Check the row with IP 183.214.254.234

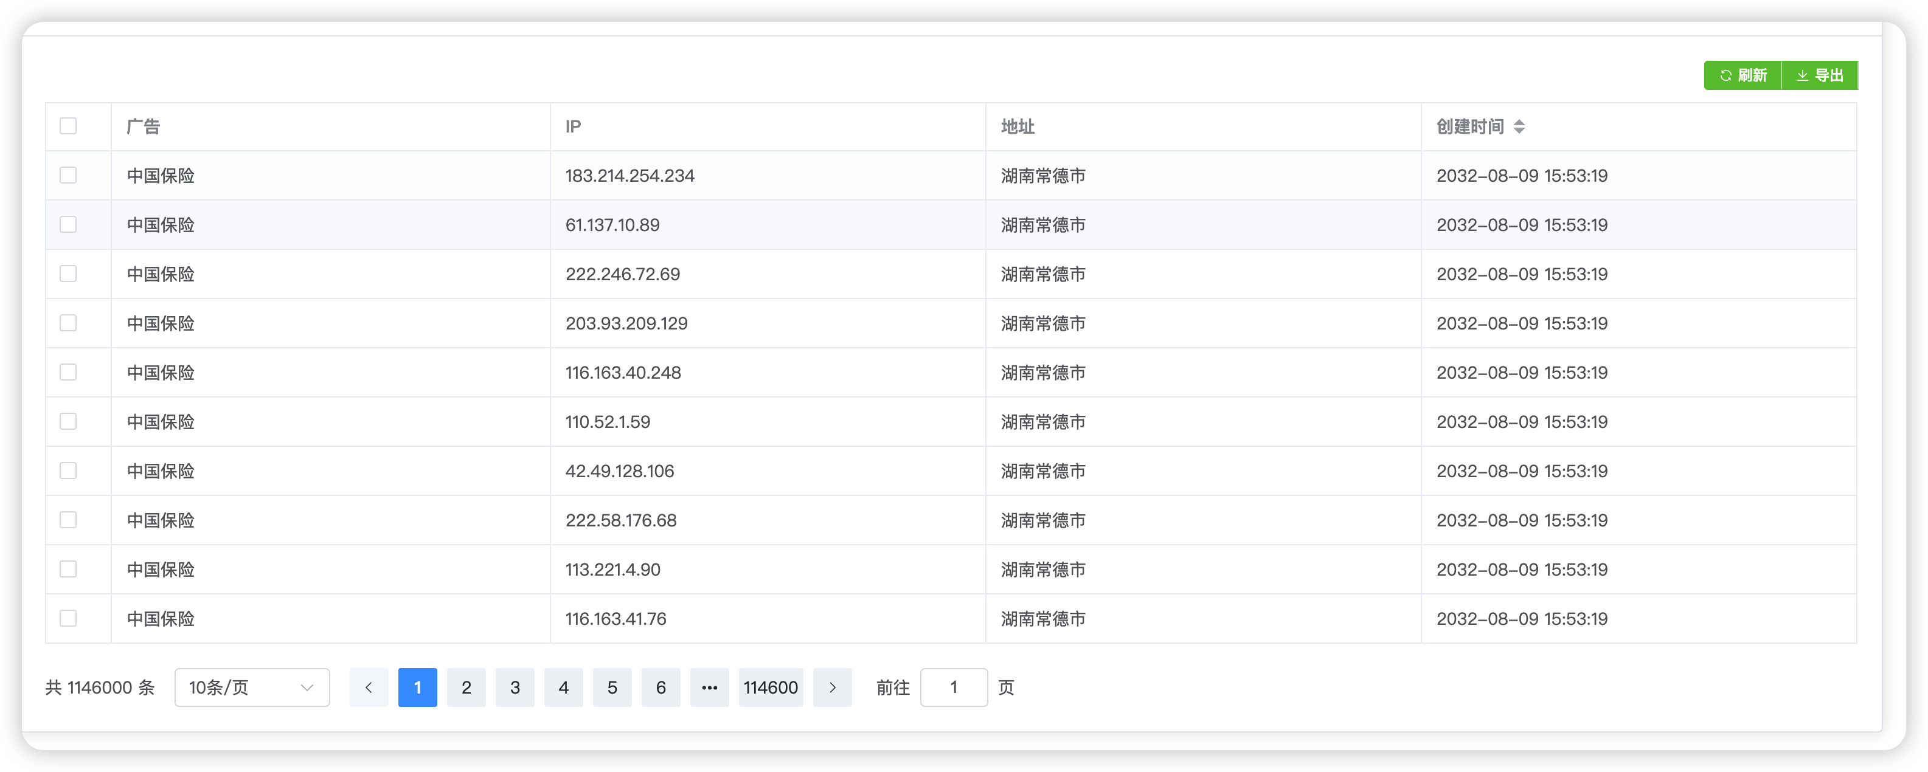coord(68,175)
